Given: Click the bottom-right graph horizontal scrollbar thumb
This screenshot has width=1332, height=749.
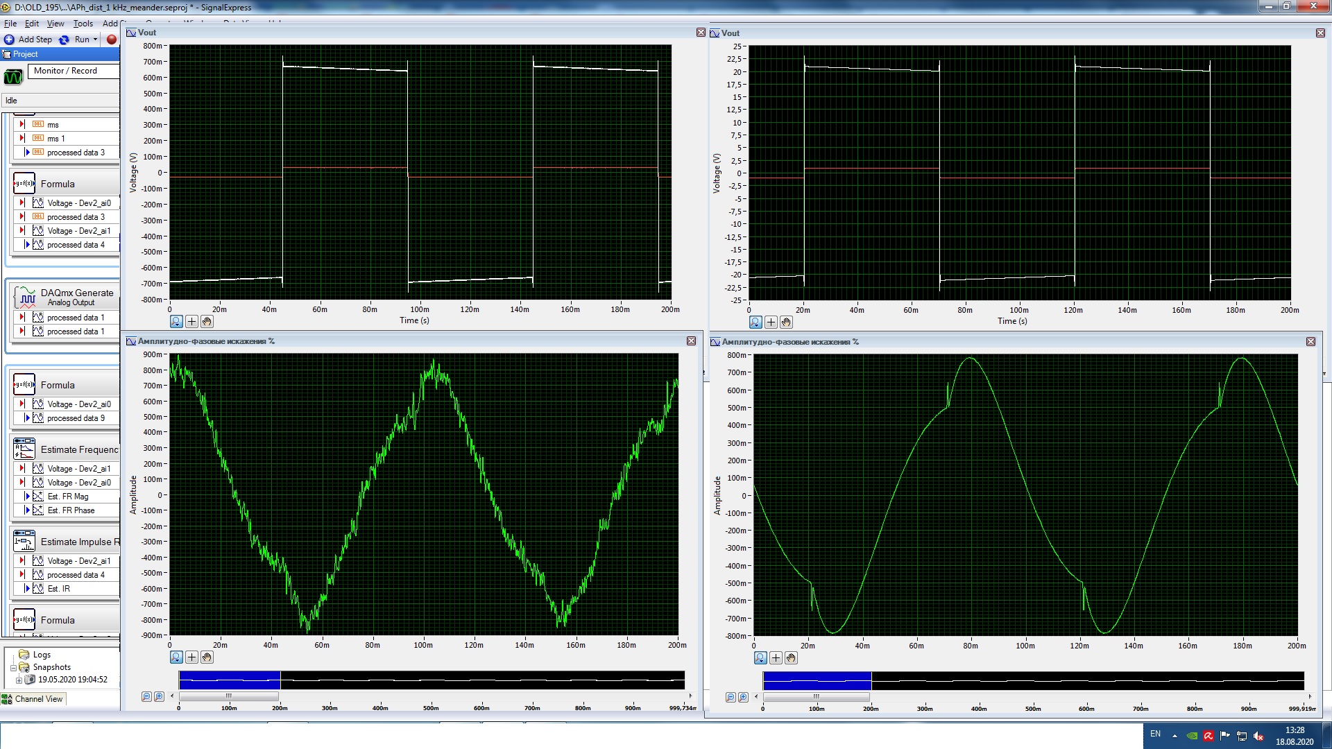Looking at the screenshot, I should coord(817,697).
